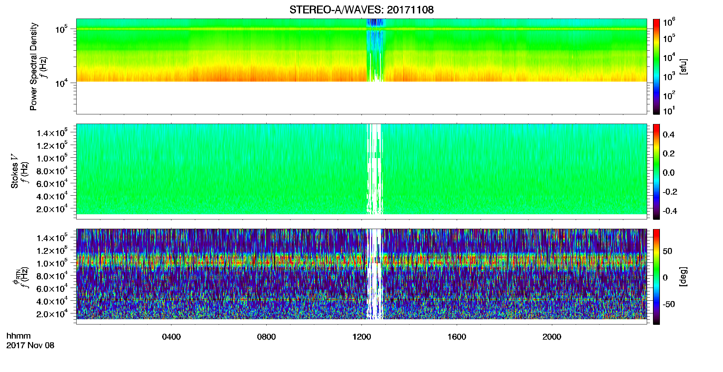Click the Stokes V axis title
Image resolution: width=723 pixels, height=372 pixels.
[14, 172]
